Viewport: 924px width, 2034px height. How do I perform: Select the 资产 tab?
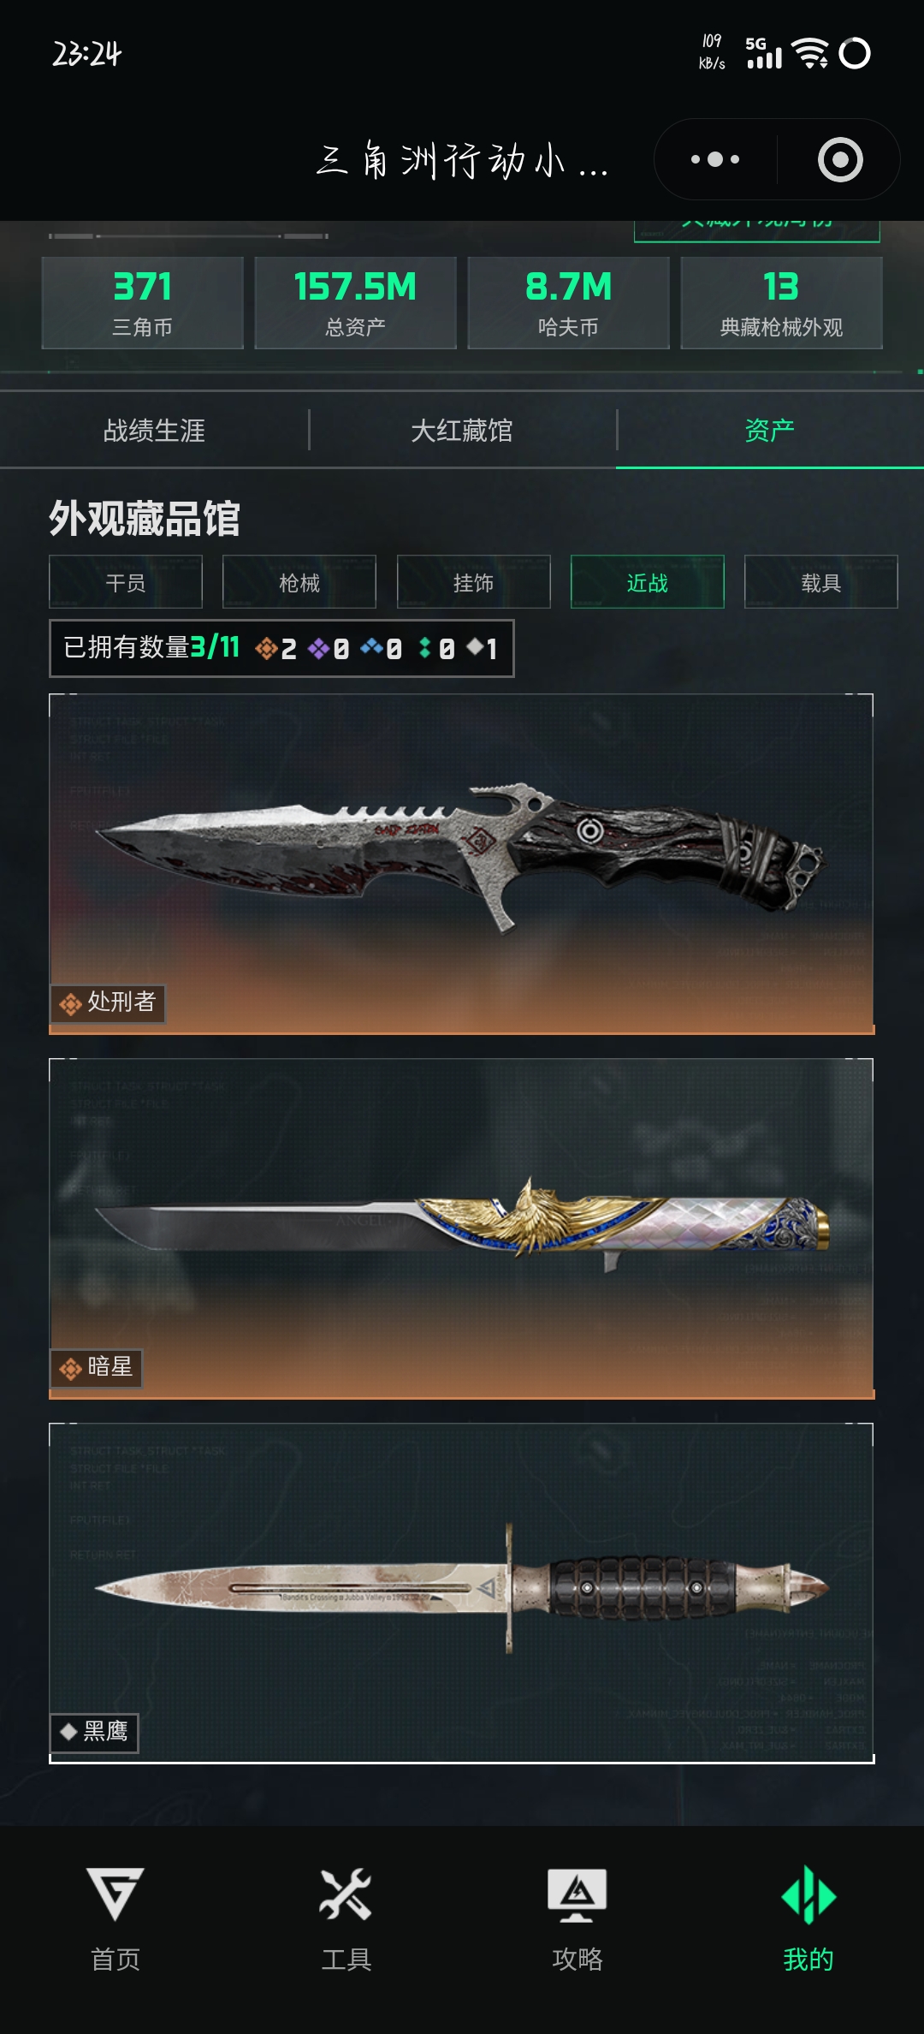click(x=770, y=431)
